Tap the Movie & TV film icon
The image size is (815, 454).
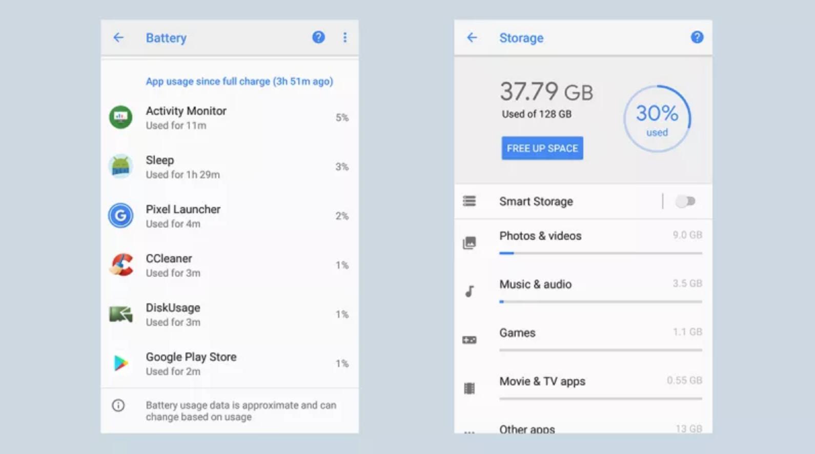[470, 388]
